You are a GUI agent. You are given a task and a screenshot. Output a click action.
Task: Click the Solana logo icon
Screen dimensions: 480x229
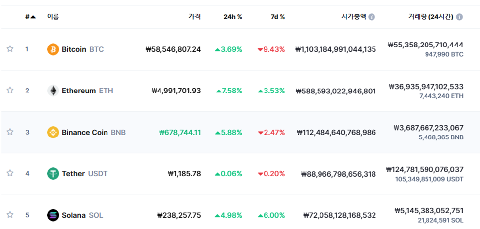point(53,215)
